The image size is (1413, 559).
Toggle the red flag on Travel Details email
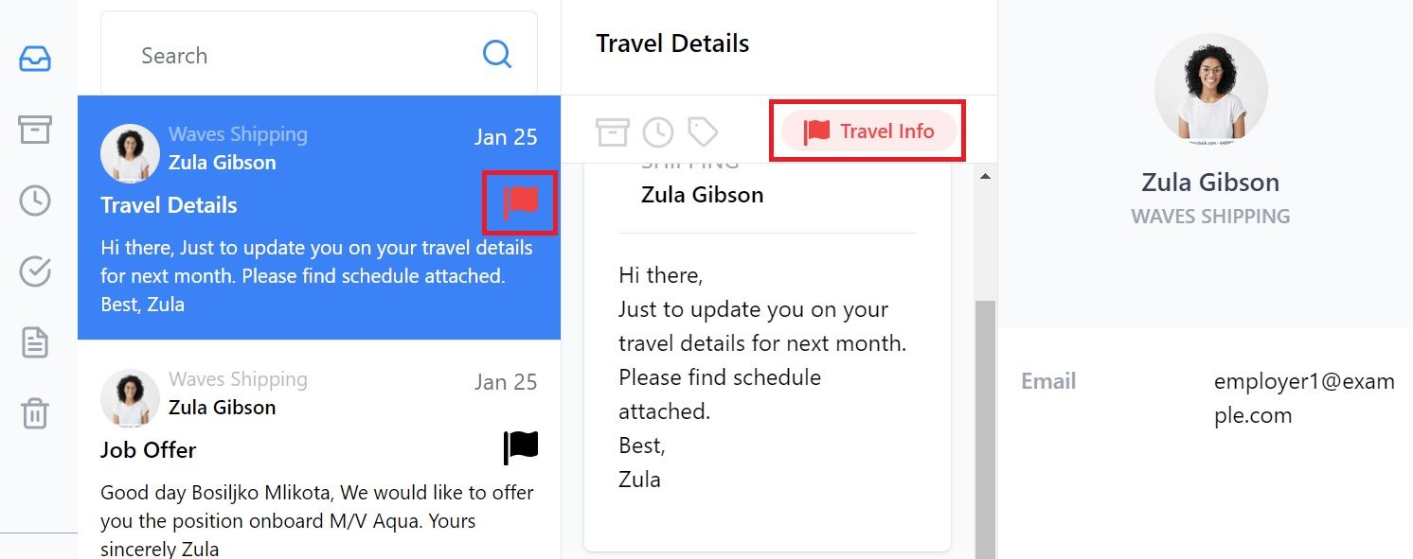coord(521,202)
